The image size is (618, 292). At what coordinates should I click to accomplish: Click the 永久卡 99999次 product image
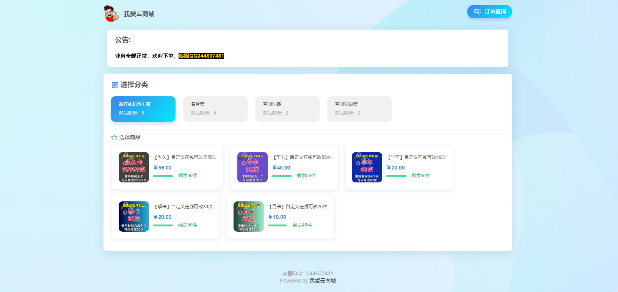(x=134, y=167)
